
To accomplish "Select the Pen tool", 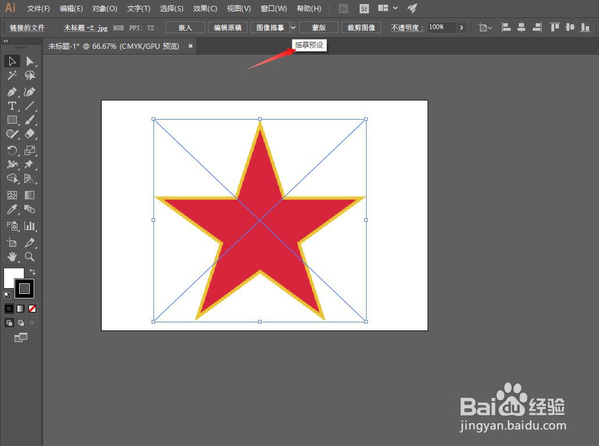I will coord(12,92).
